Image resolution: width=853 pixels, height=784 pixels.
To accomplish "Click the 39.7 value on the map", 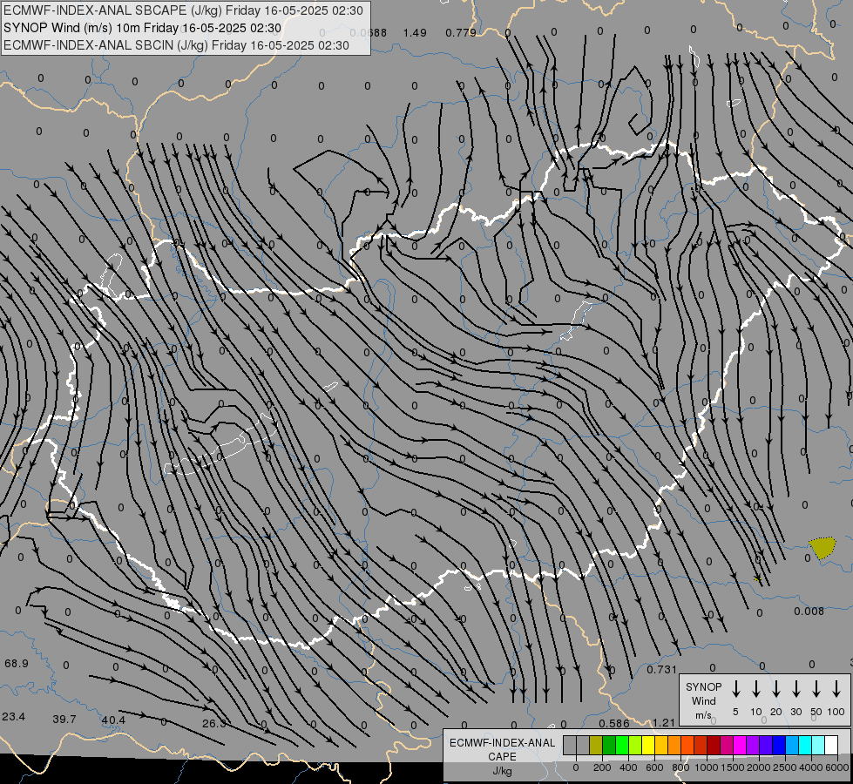I will coord(64,720).
